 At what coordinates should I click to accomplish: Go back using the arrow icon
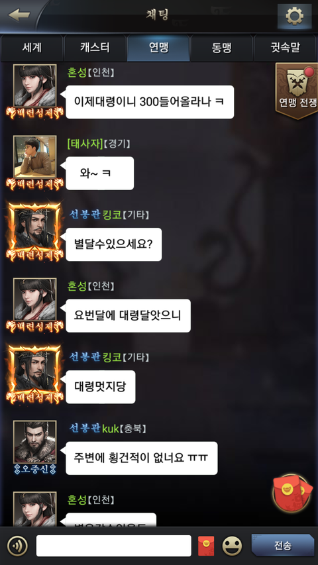tap(19, 15)
